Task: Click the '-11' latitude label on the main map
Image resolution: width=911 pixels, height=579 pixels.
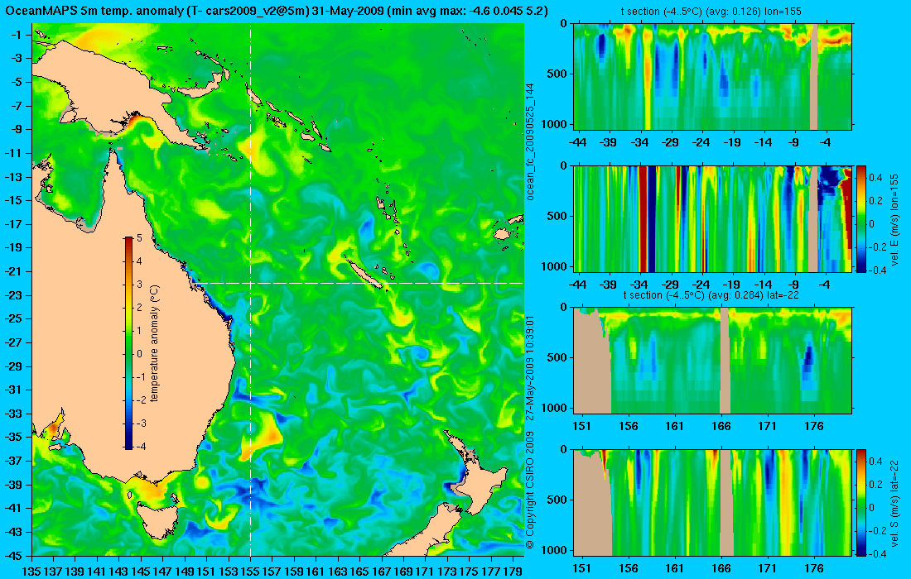Action: [x=16, y=153]
